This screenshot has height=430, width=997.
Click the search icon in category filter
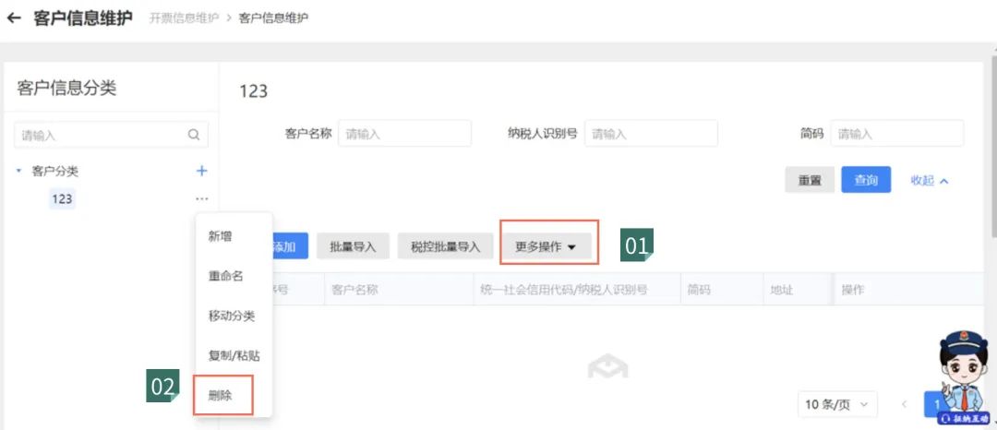tap(194, 135)
